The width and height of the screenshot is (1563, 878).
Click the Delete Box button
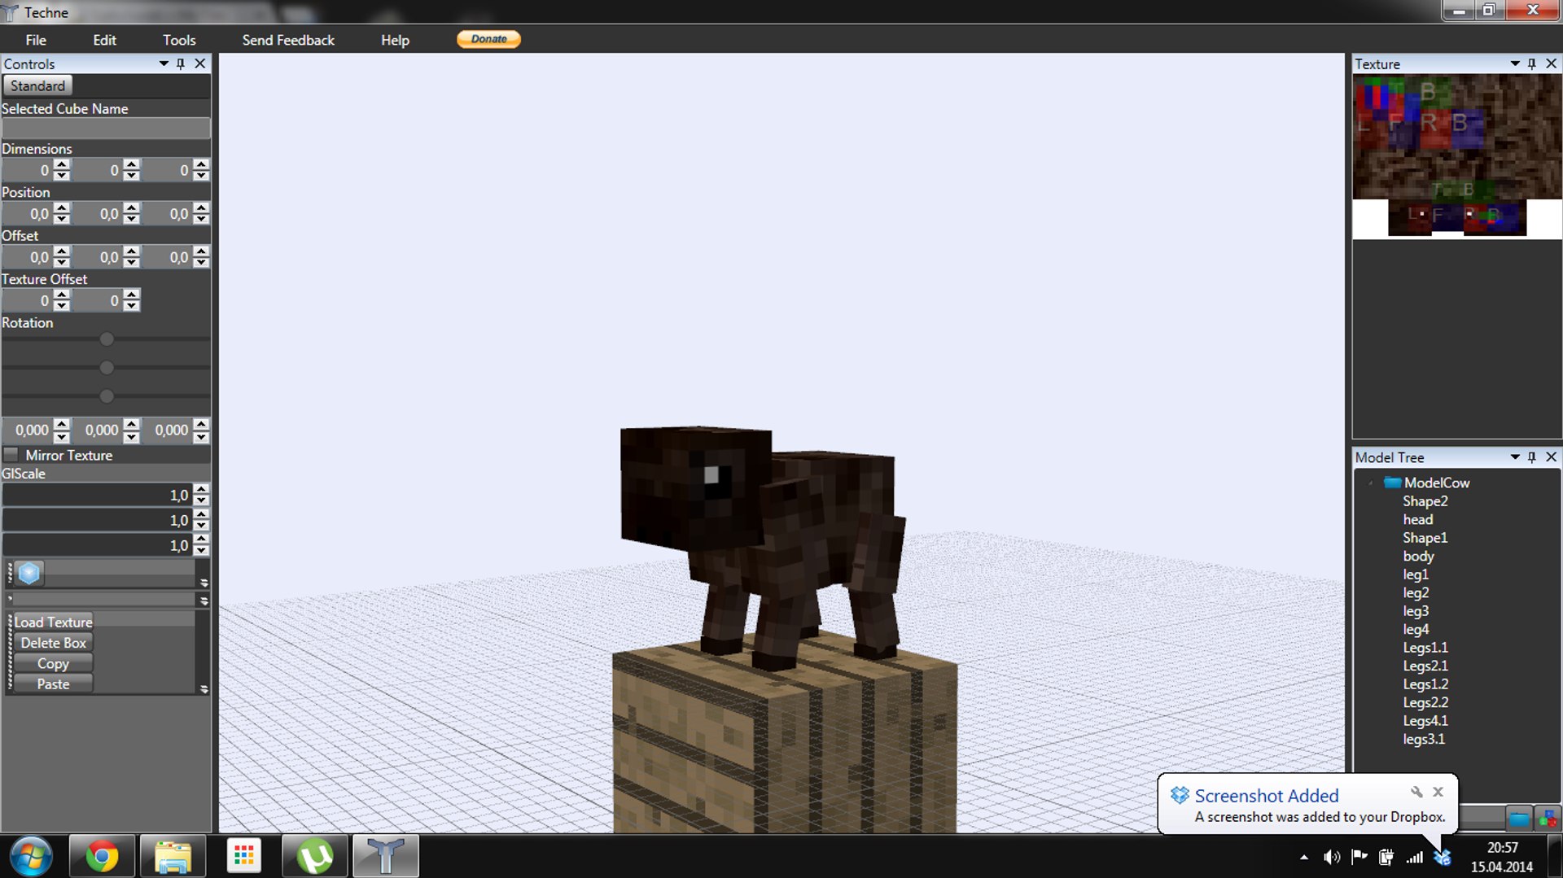click(x=53, y=643)
